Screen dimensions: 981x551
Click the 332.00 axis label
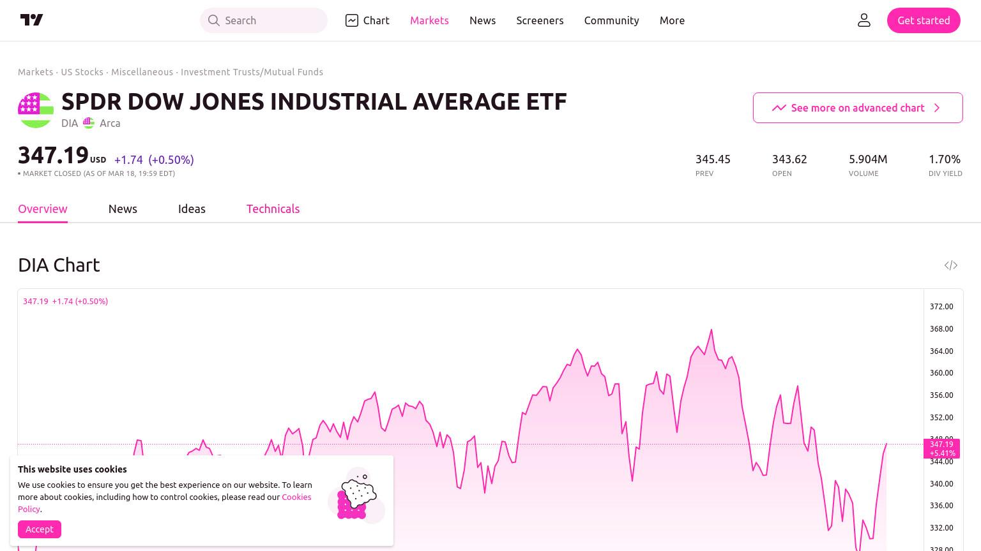coord(941,528)
